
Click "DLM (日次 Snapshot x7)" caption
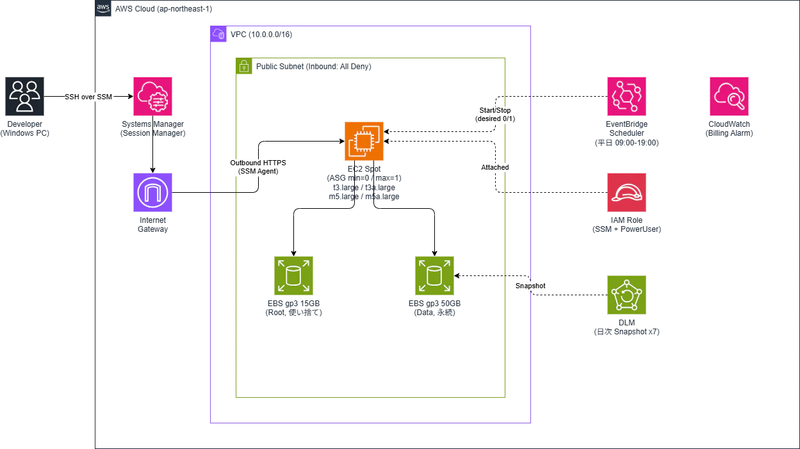627,327
